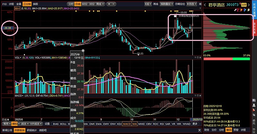
Task: Click the plus zoom-in chart button
Action: point(109,4)
